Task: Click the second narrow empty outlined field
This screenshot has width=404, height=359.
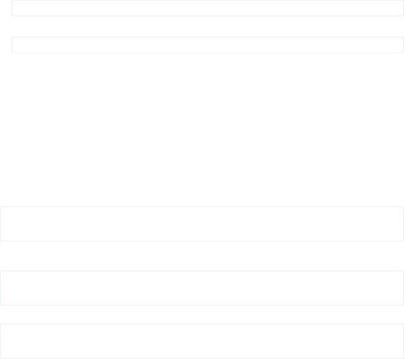Action: [x=208, y=45]
